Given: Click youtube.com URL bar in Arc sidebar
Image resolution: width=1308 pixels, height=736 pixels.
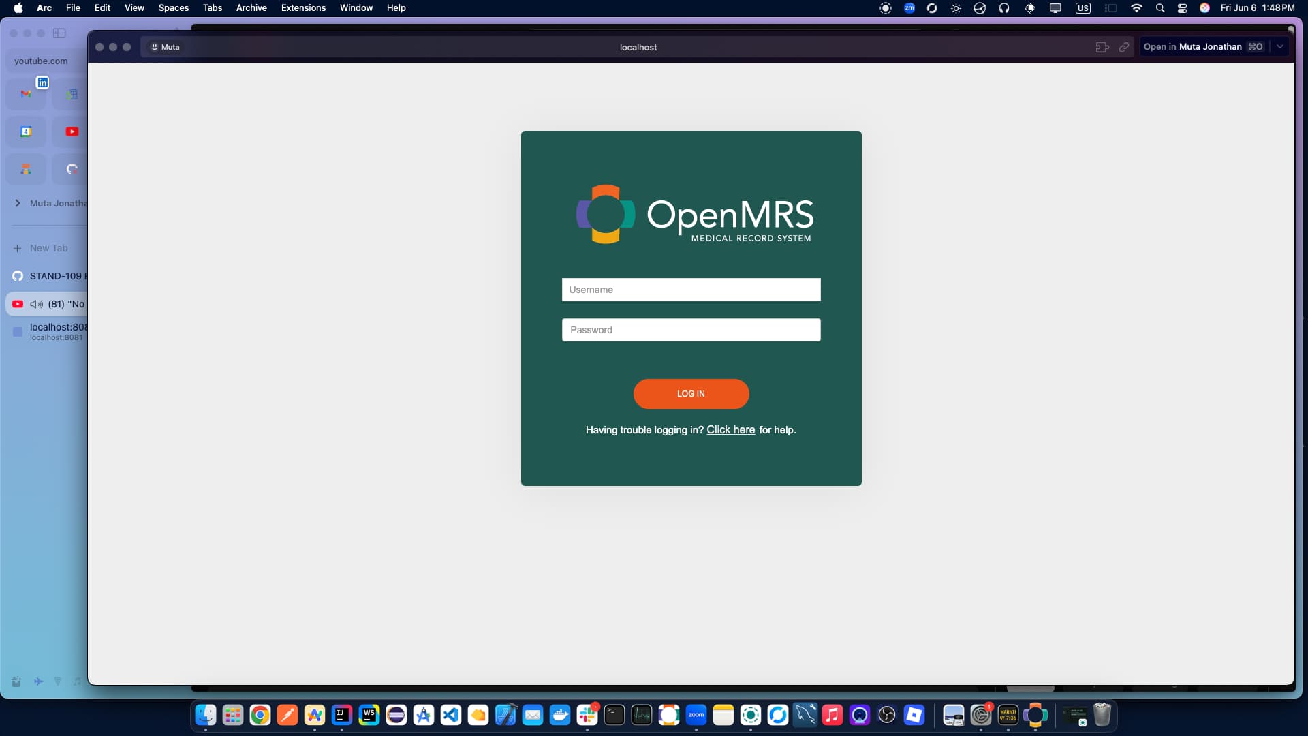Looking at the screenshot, I should point(46,61).
